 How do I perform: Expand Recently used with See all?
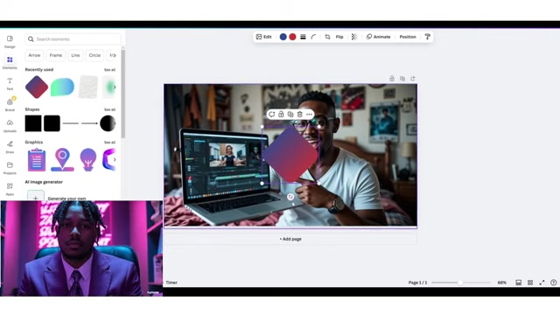(109, 70)
